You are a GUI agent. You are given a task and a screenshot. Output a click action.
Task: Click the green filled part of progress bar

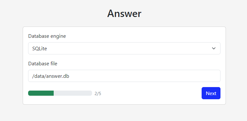(x=41, y=93)
